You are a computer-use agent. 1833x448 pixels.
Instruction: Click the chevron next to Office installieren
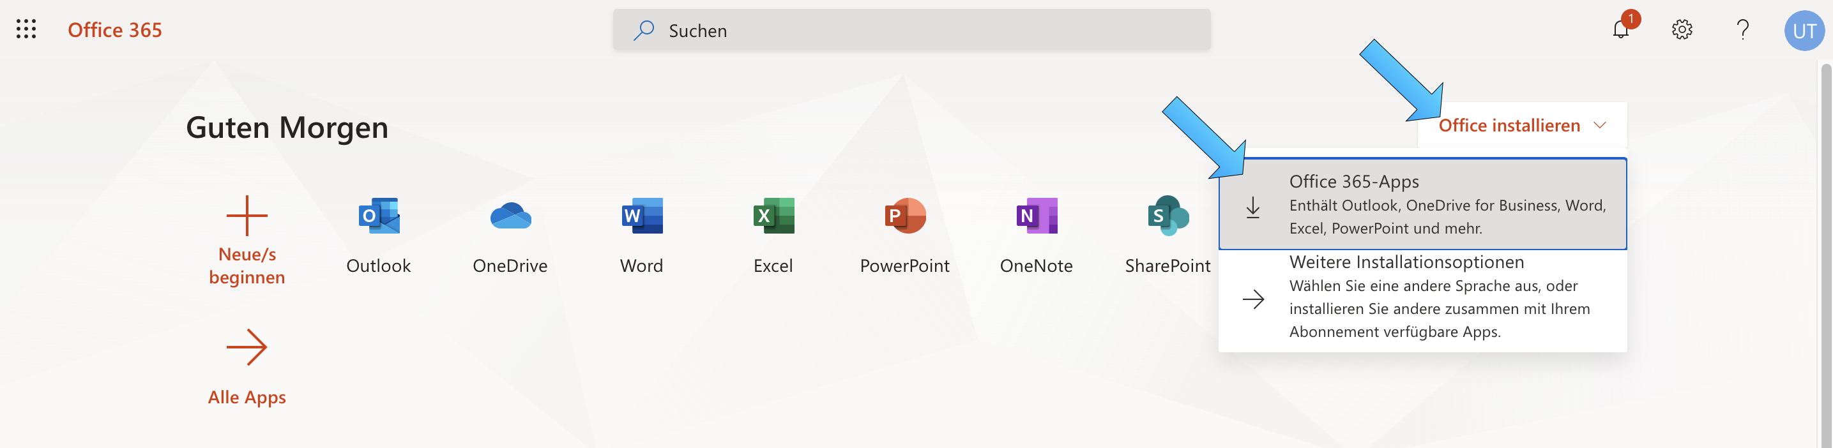coord(1600,125)
